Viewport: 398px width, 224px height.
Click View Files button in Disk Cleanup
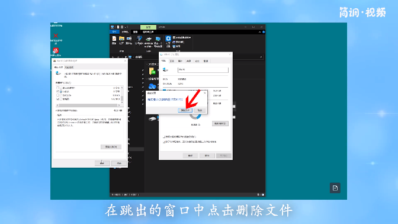(x=111, y=147)
